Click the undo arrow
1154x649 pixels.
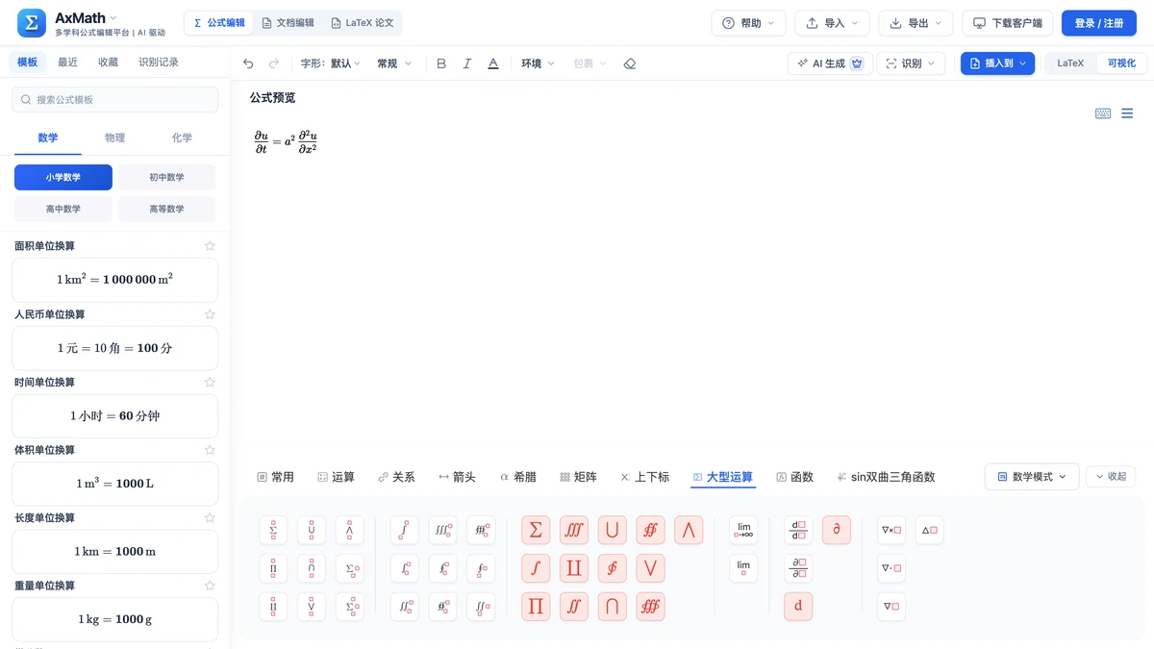click(x=248, y=63)
